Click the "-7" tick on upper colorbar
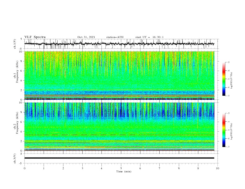This screenshot has height=189, width=245. point(228,96)
